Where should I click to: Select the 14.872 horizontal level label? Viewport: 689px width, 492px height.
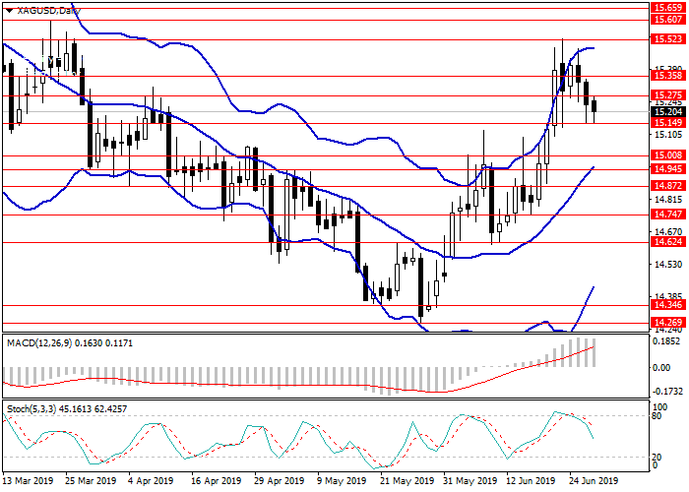(x=665, y=186)
